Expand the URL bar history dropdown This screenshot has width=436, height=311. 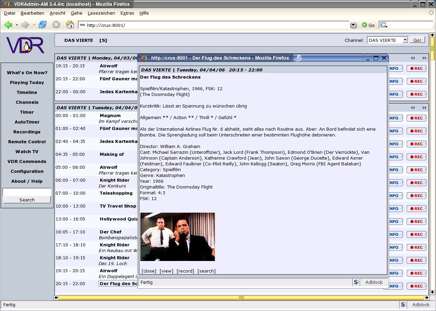(x=353, y=25)
